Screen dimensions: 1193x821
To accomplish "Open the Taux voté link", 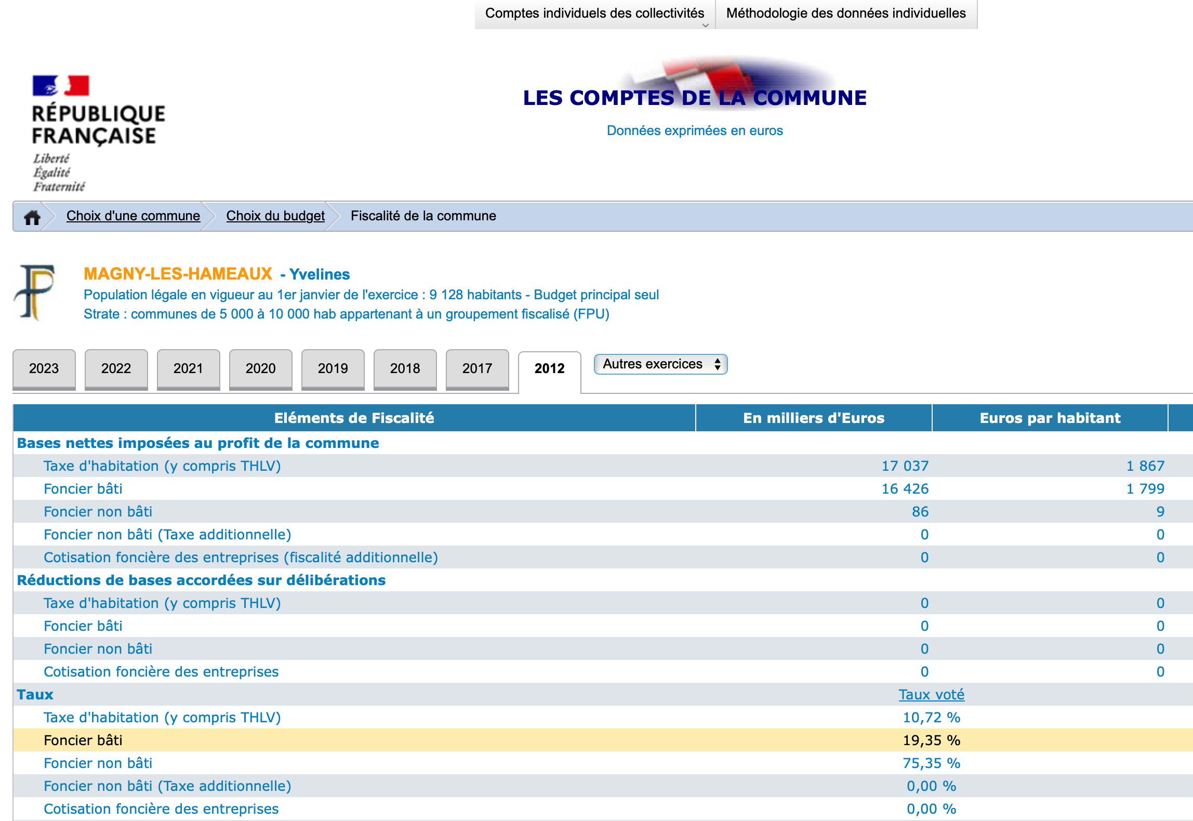I will (x=931, y=695).
